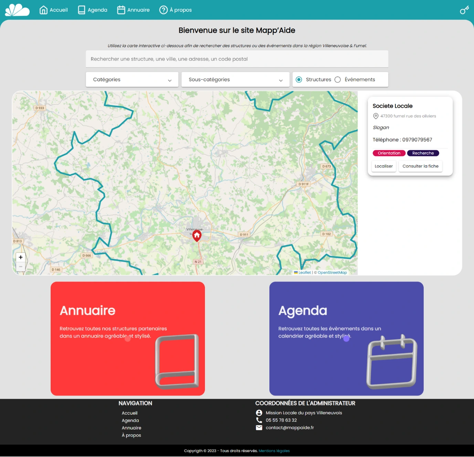
Task: Click inside the structure search field
Action: click(237, 59)
